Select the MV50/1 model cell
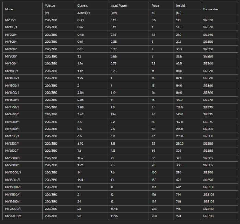This screenshot has height=224, width=240. tap(11, 20)
